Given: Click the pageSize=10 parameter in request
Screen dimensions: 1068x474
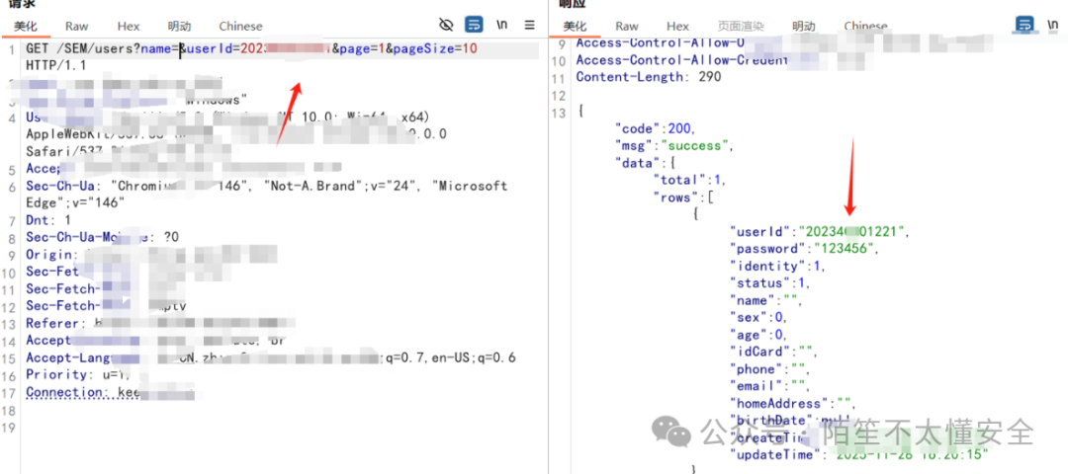Looking at the screenshot, I should pyautogui.click(x=435, y=49).
